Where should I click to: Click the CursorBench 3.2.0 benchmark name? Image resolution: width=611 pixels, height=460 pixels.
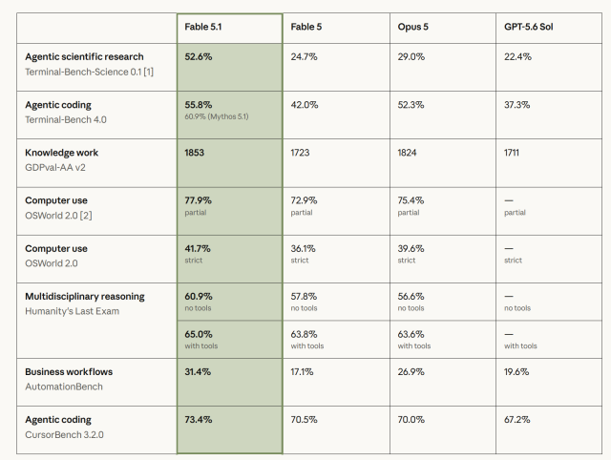click(x=64, y=434)
